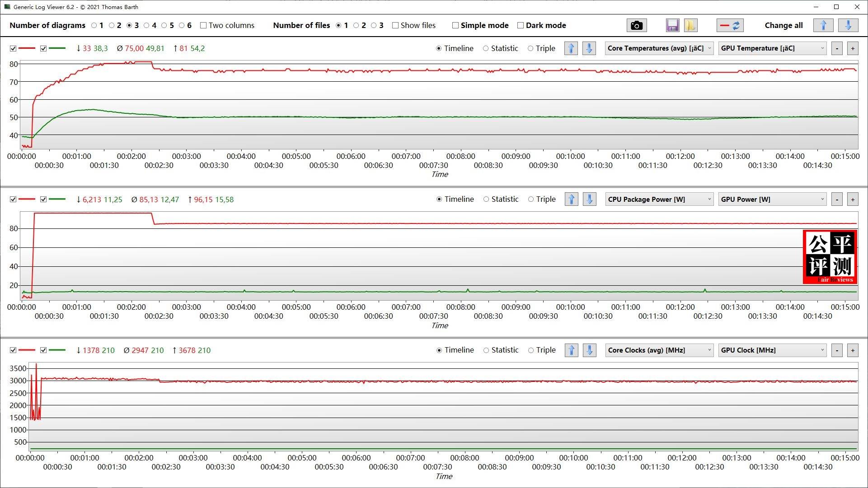Select 4 for number of diagrams
The image size is (868, 488).
(x=147, y=25)
